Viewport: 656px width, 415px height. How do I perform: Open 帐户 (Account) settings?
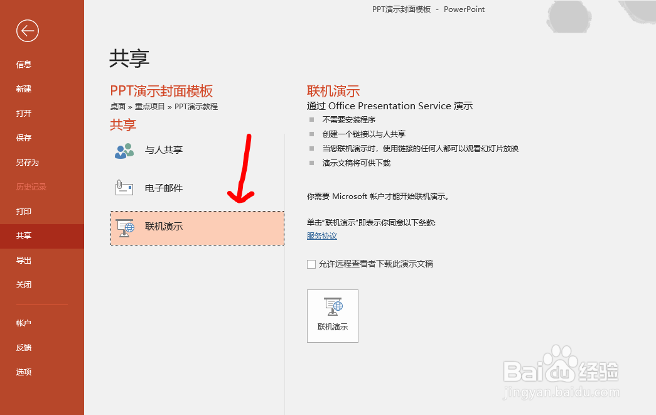[23, 323]
